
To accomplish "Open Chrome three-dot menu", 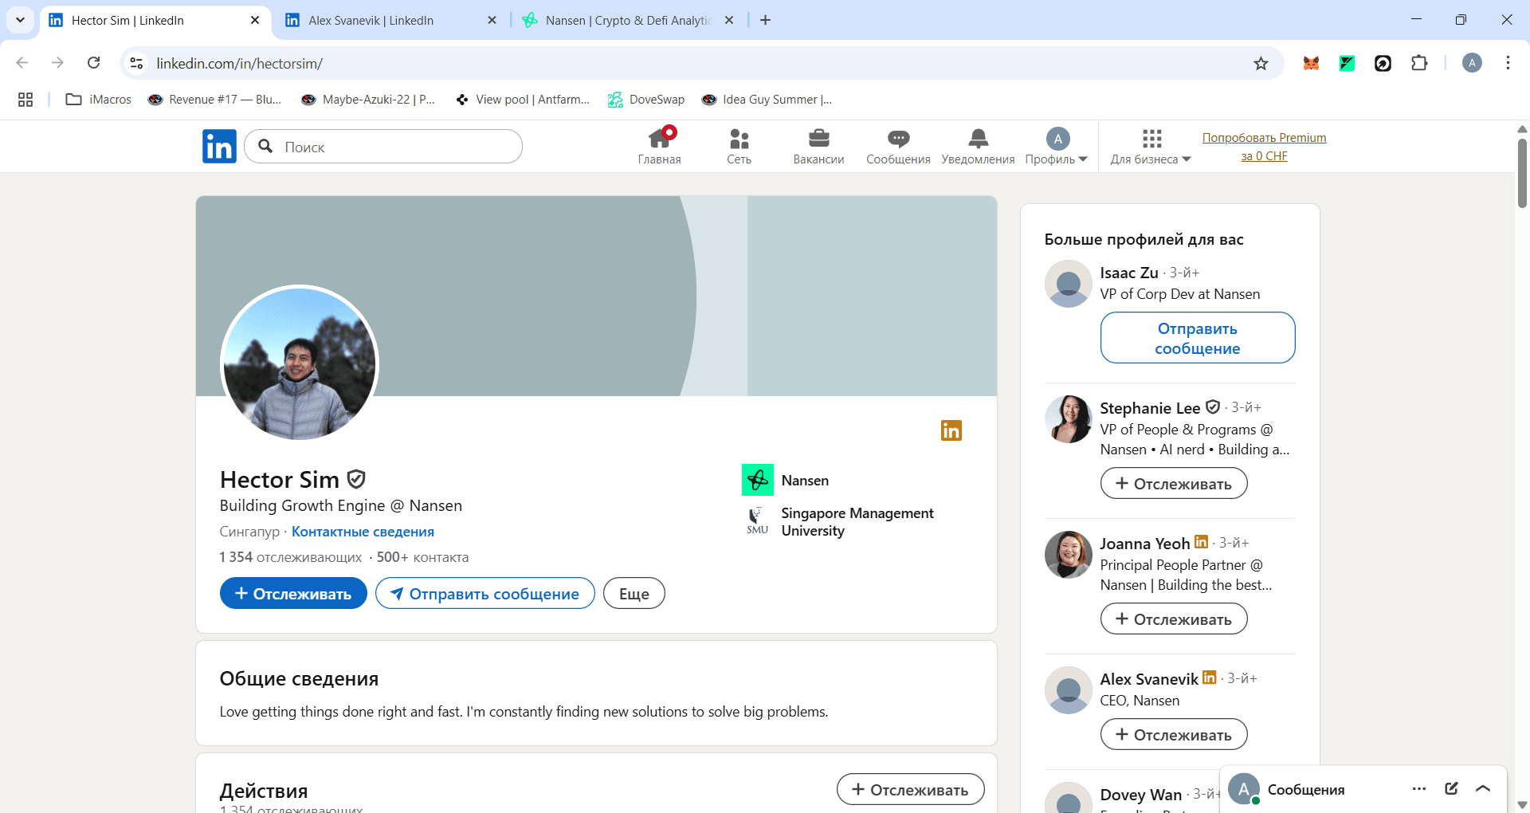I will pyautogui.click(x=1508, y=63).
